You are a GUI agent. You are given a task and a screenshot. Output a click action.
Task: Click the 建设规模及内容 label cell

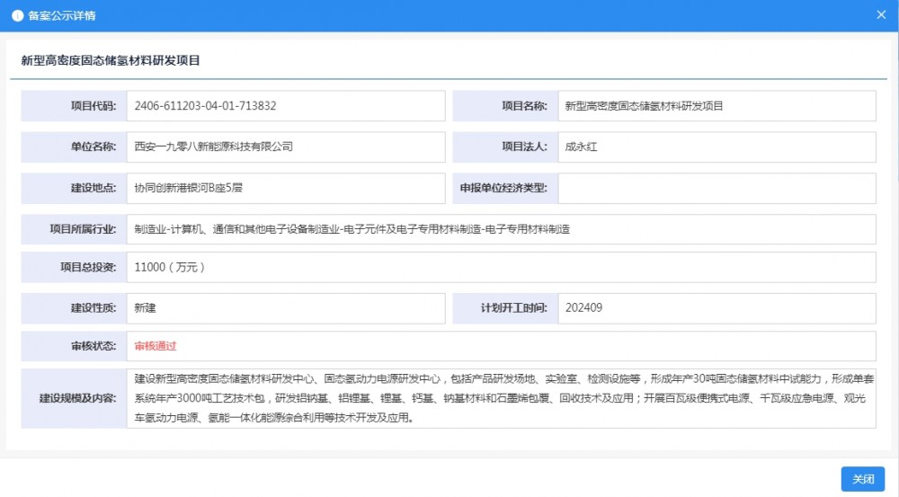point(74,398)
